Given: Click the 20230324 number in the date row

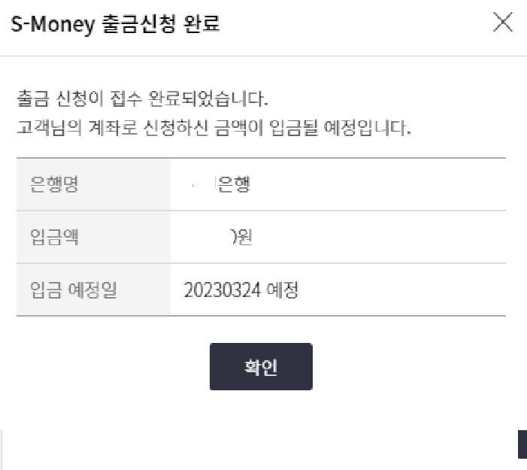Looking at the screenshot, I should 222,290.
